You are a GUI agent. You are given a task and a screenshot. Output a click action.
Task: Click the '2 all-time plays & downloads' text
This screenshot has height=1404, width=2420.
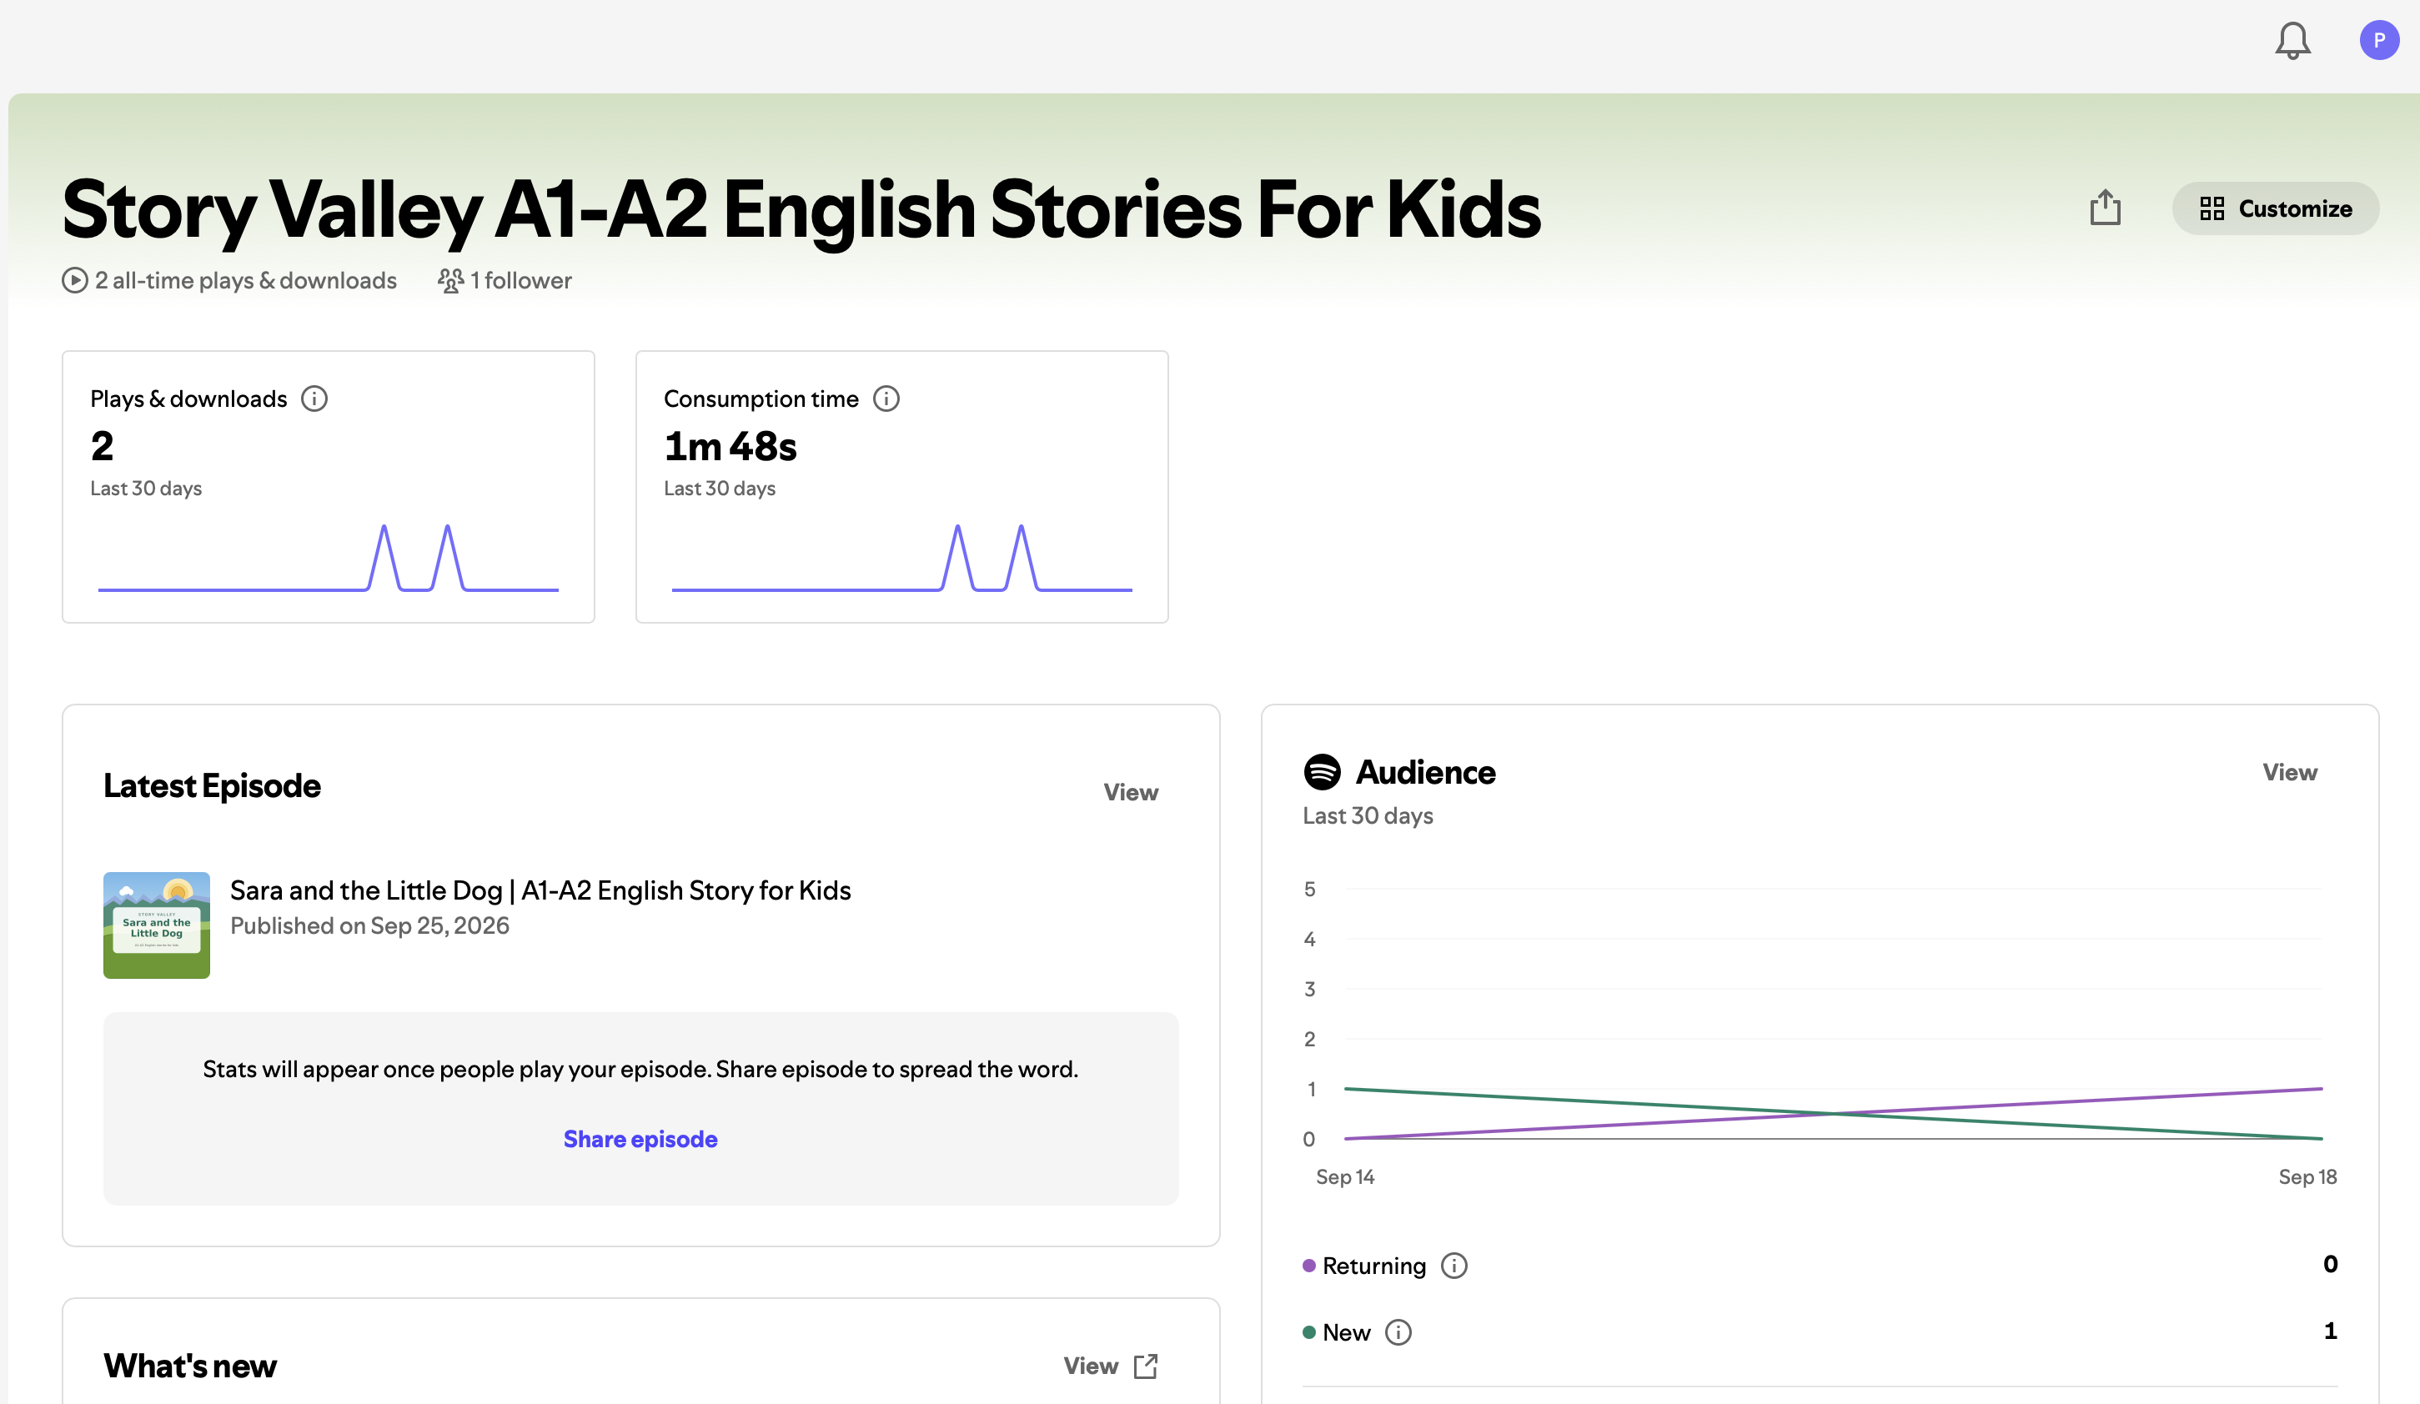pos(246,280)
